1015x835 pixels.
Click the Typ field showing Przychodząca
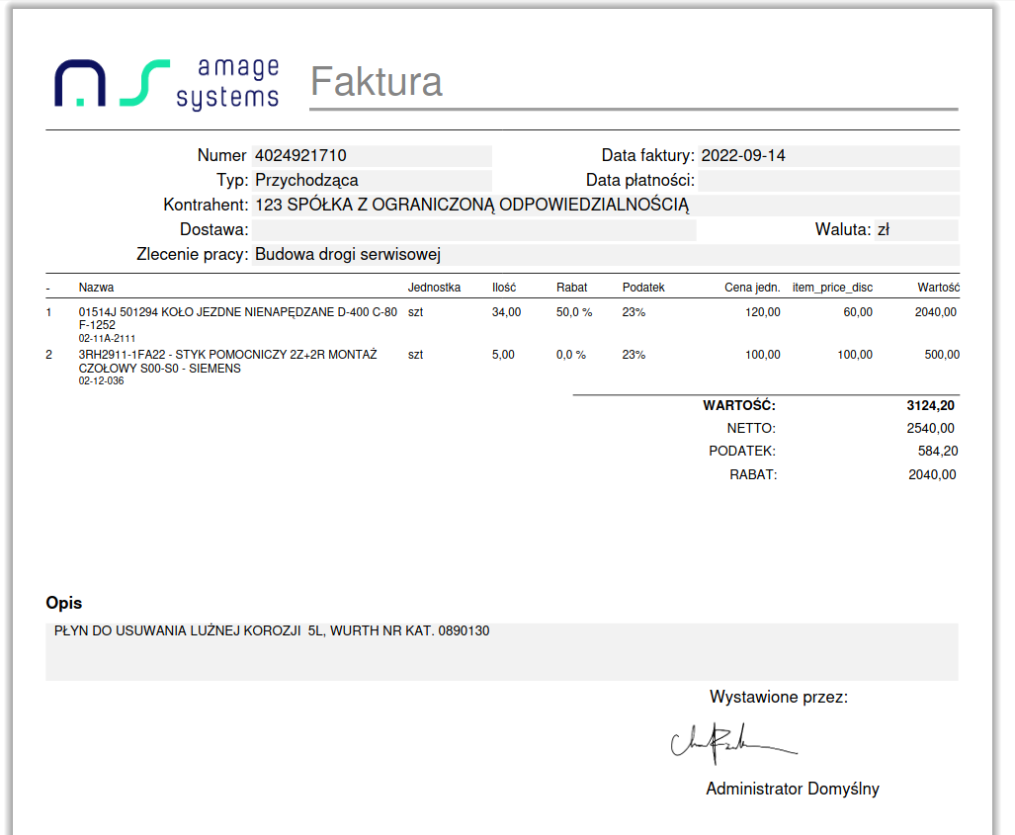click(372, 181)
